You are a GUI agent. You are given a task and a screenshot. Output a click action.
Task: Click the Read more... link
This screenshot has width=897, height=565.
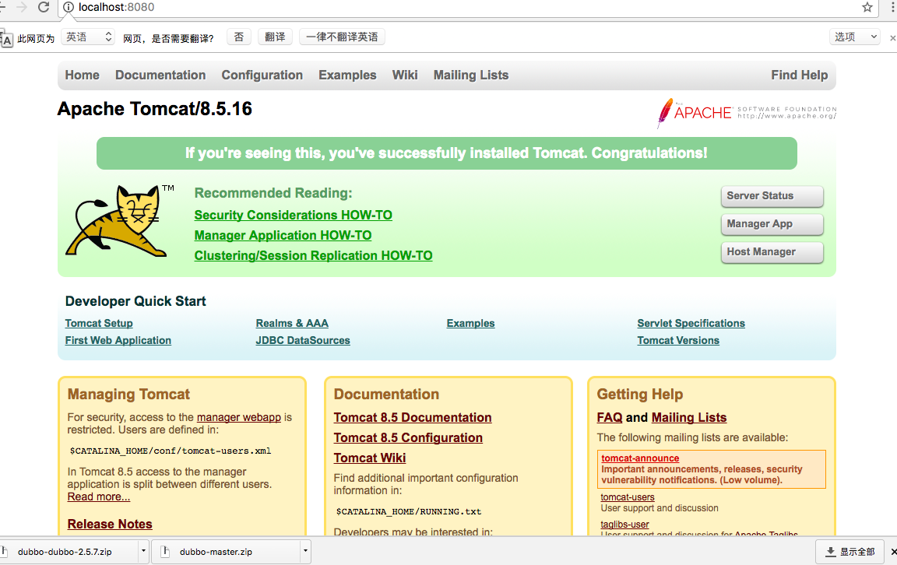click(98, 497)
